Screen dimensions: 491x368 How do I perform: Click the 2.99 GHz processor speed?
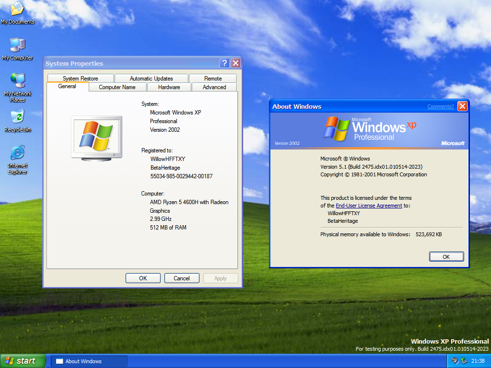tap(161, 218)
